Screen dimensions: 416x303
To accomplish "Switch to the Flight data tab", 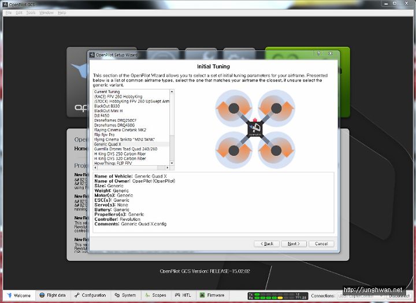I will point(53,295).
